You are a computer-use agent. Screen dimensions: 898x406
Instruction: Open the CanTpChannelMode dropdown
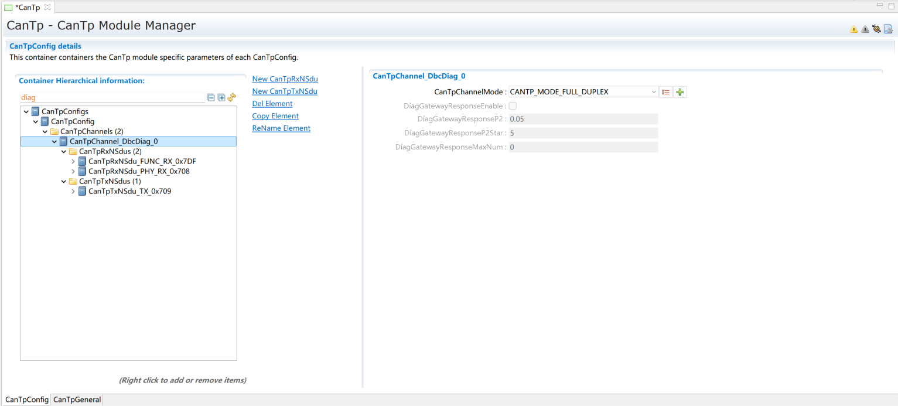click(x=654, y=92)
